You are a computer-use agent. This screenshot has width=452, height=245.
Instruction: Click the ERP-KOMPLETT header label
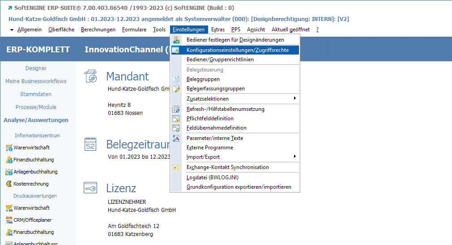tap(38, 50)
